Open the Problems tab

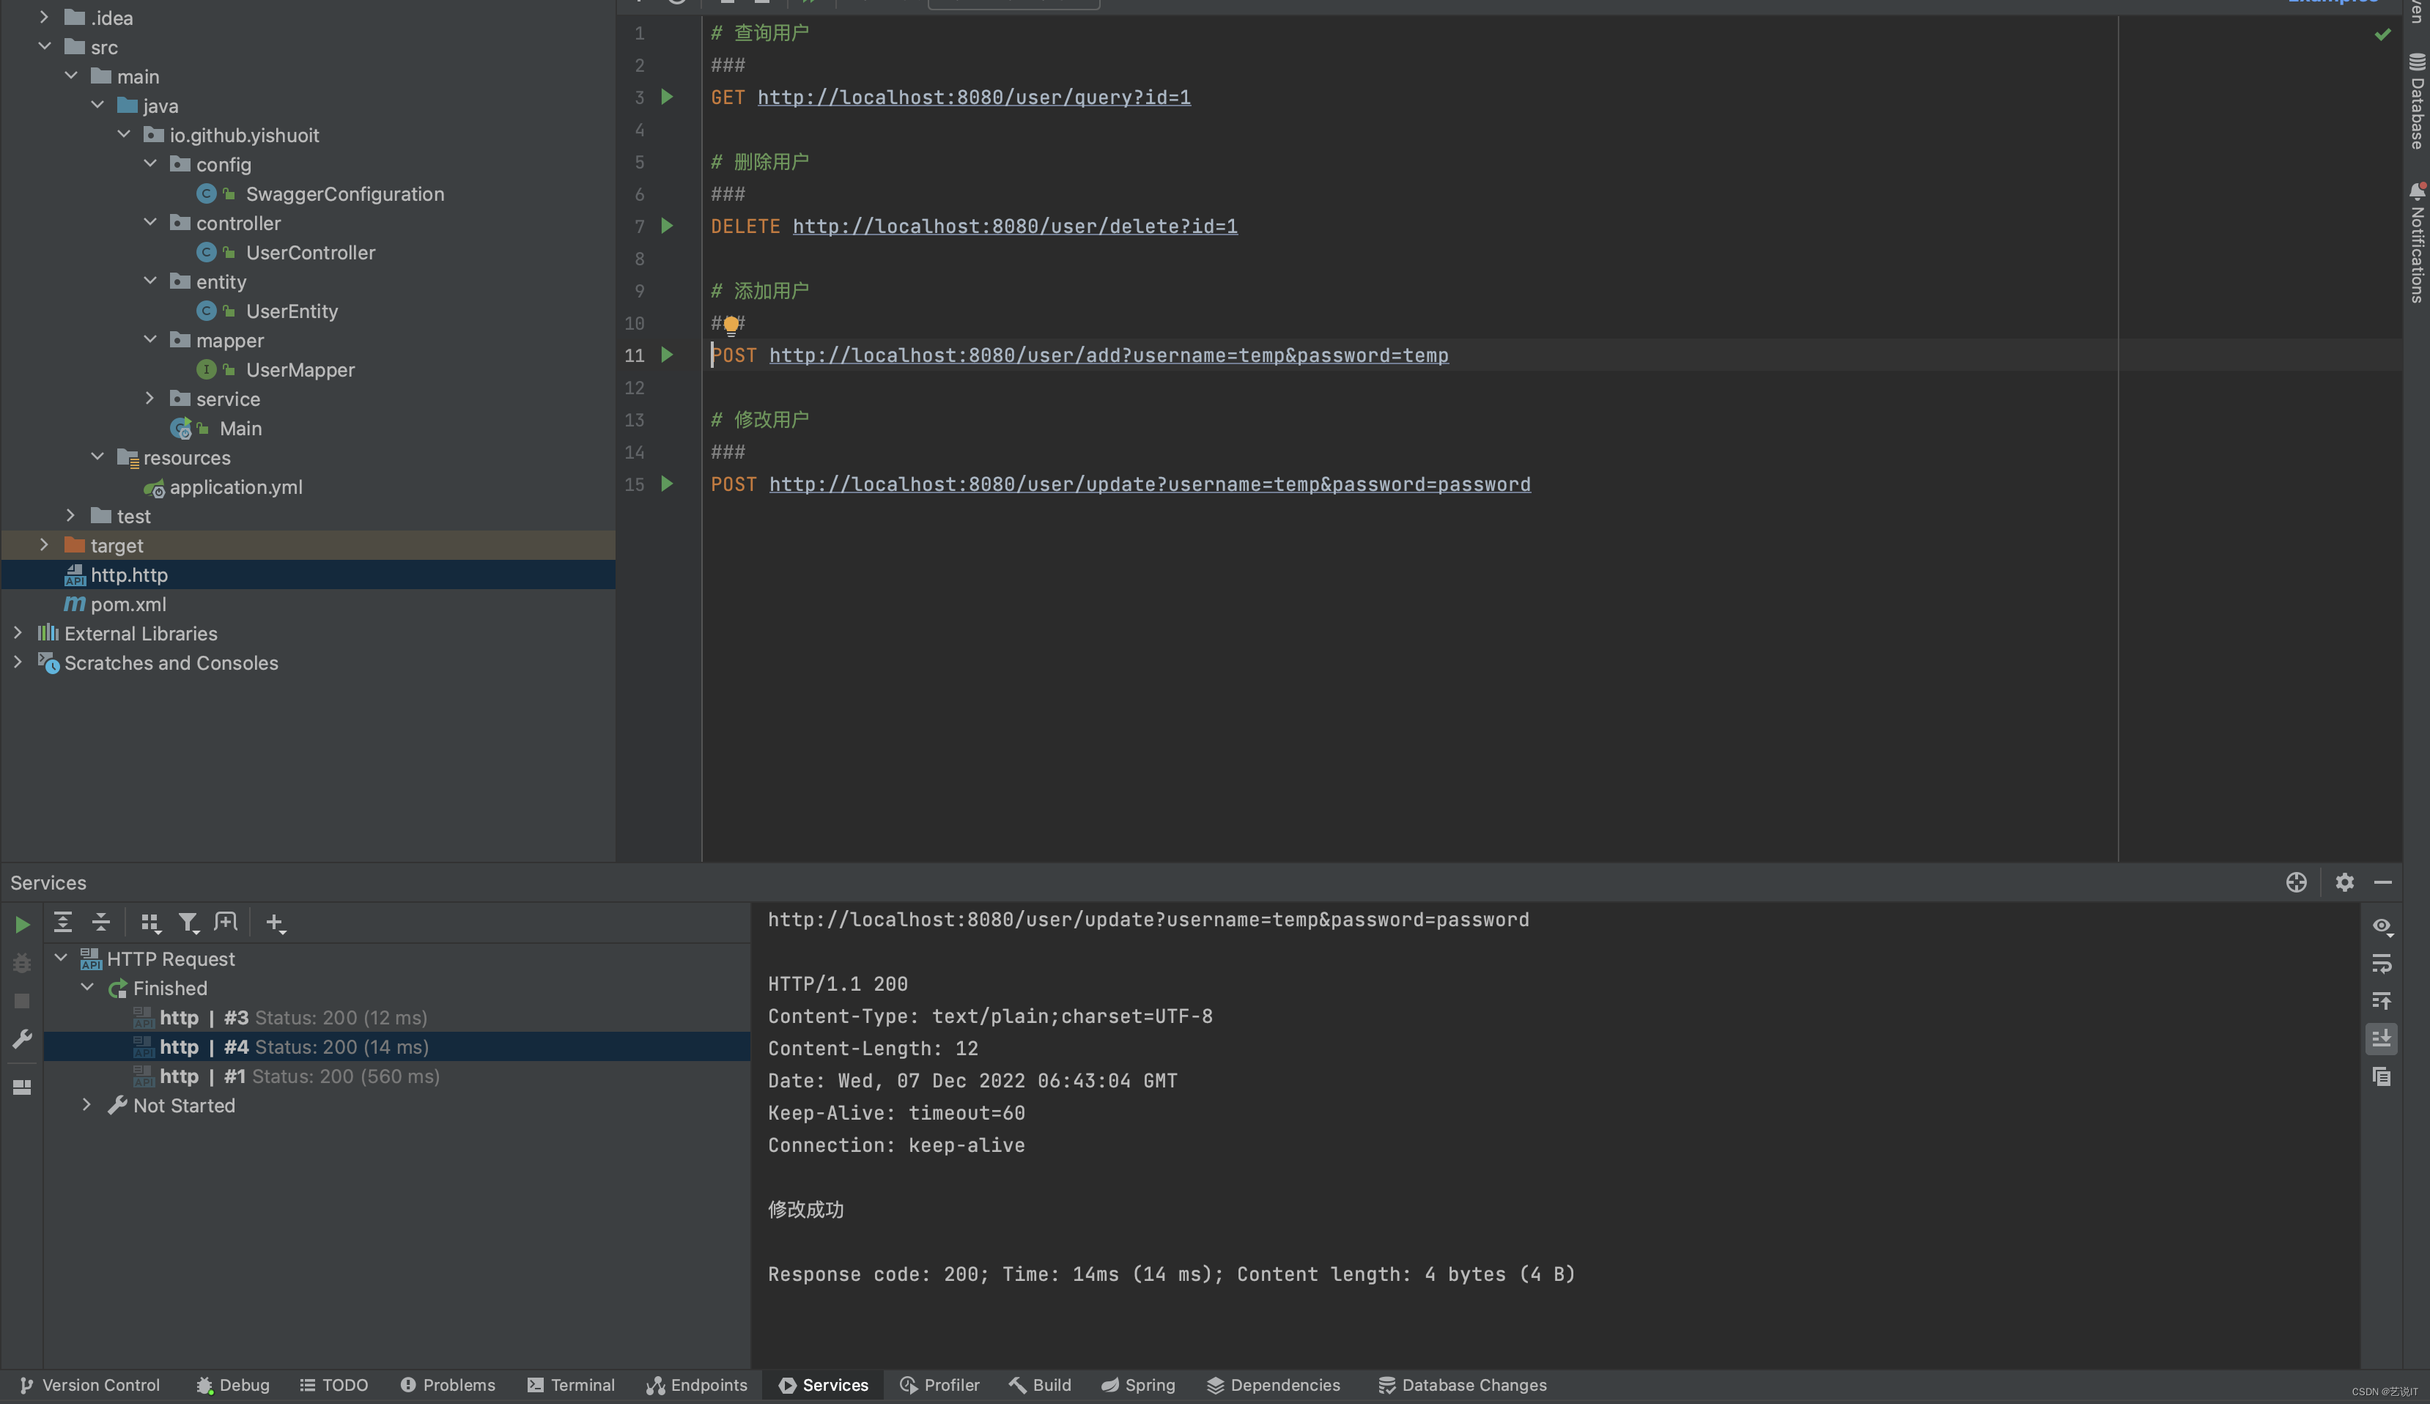tap(448, 1385)
